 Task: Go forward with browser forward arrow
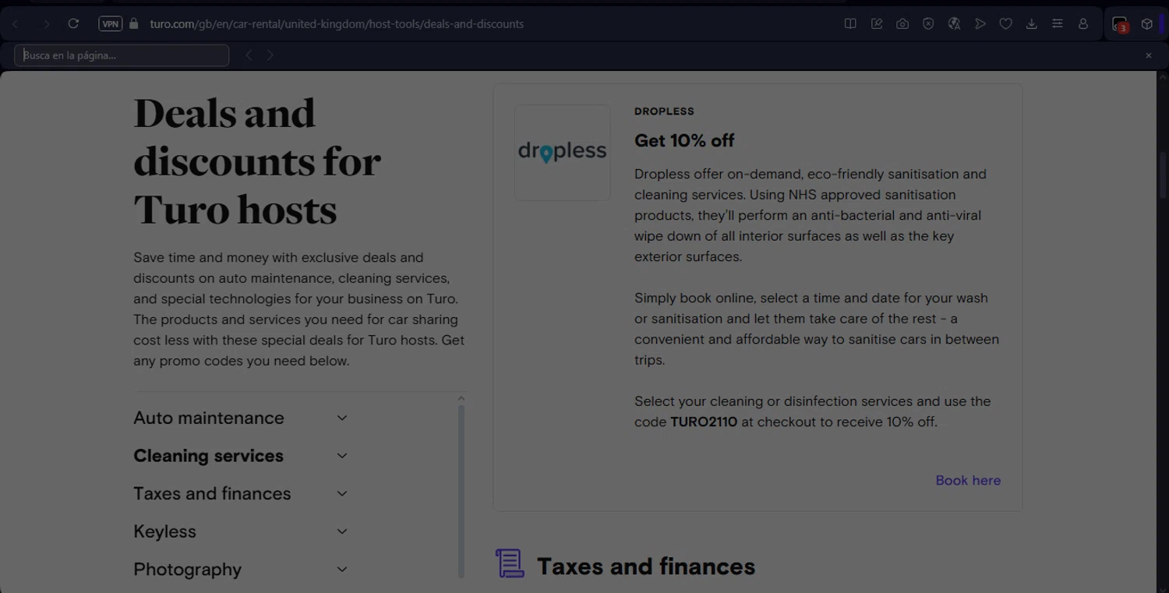[x=46, y=24]
